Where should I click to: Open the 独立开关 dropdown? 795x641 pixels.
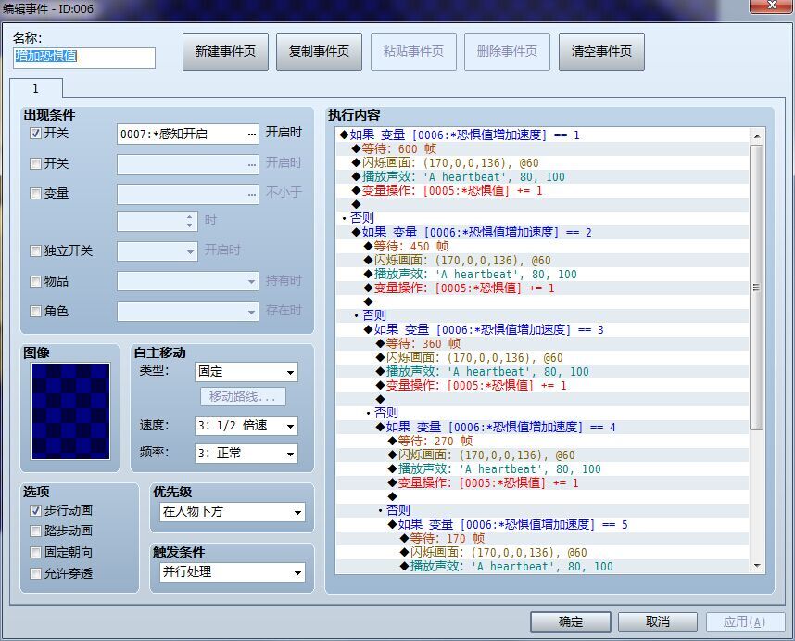158,251
